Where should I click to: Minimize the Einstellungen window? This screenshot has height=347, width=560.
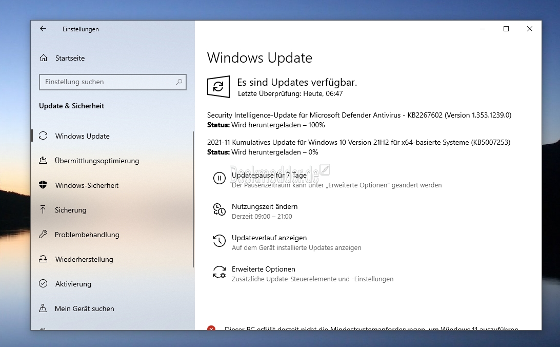pyautogui.click(x=483, y=29)
